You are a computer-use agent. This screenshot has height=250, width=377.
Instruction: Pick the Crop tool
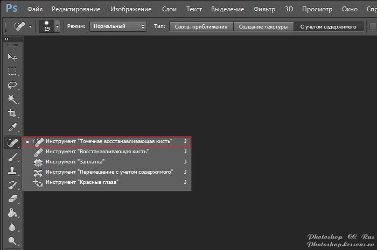coord(12,113)
